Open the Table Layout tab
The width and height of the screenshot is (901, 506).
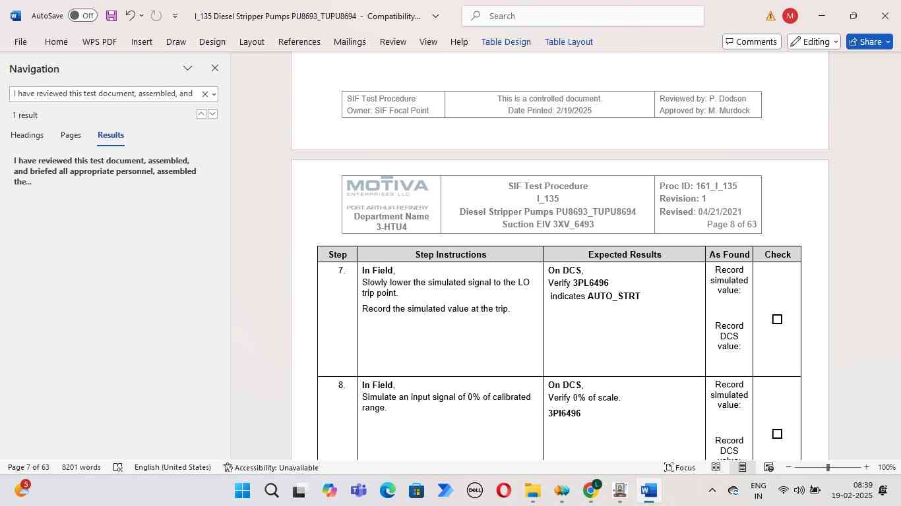click(x=569, y=42)
